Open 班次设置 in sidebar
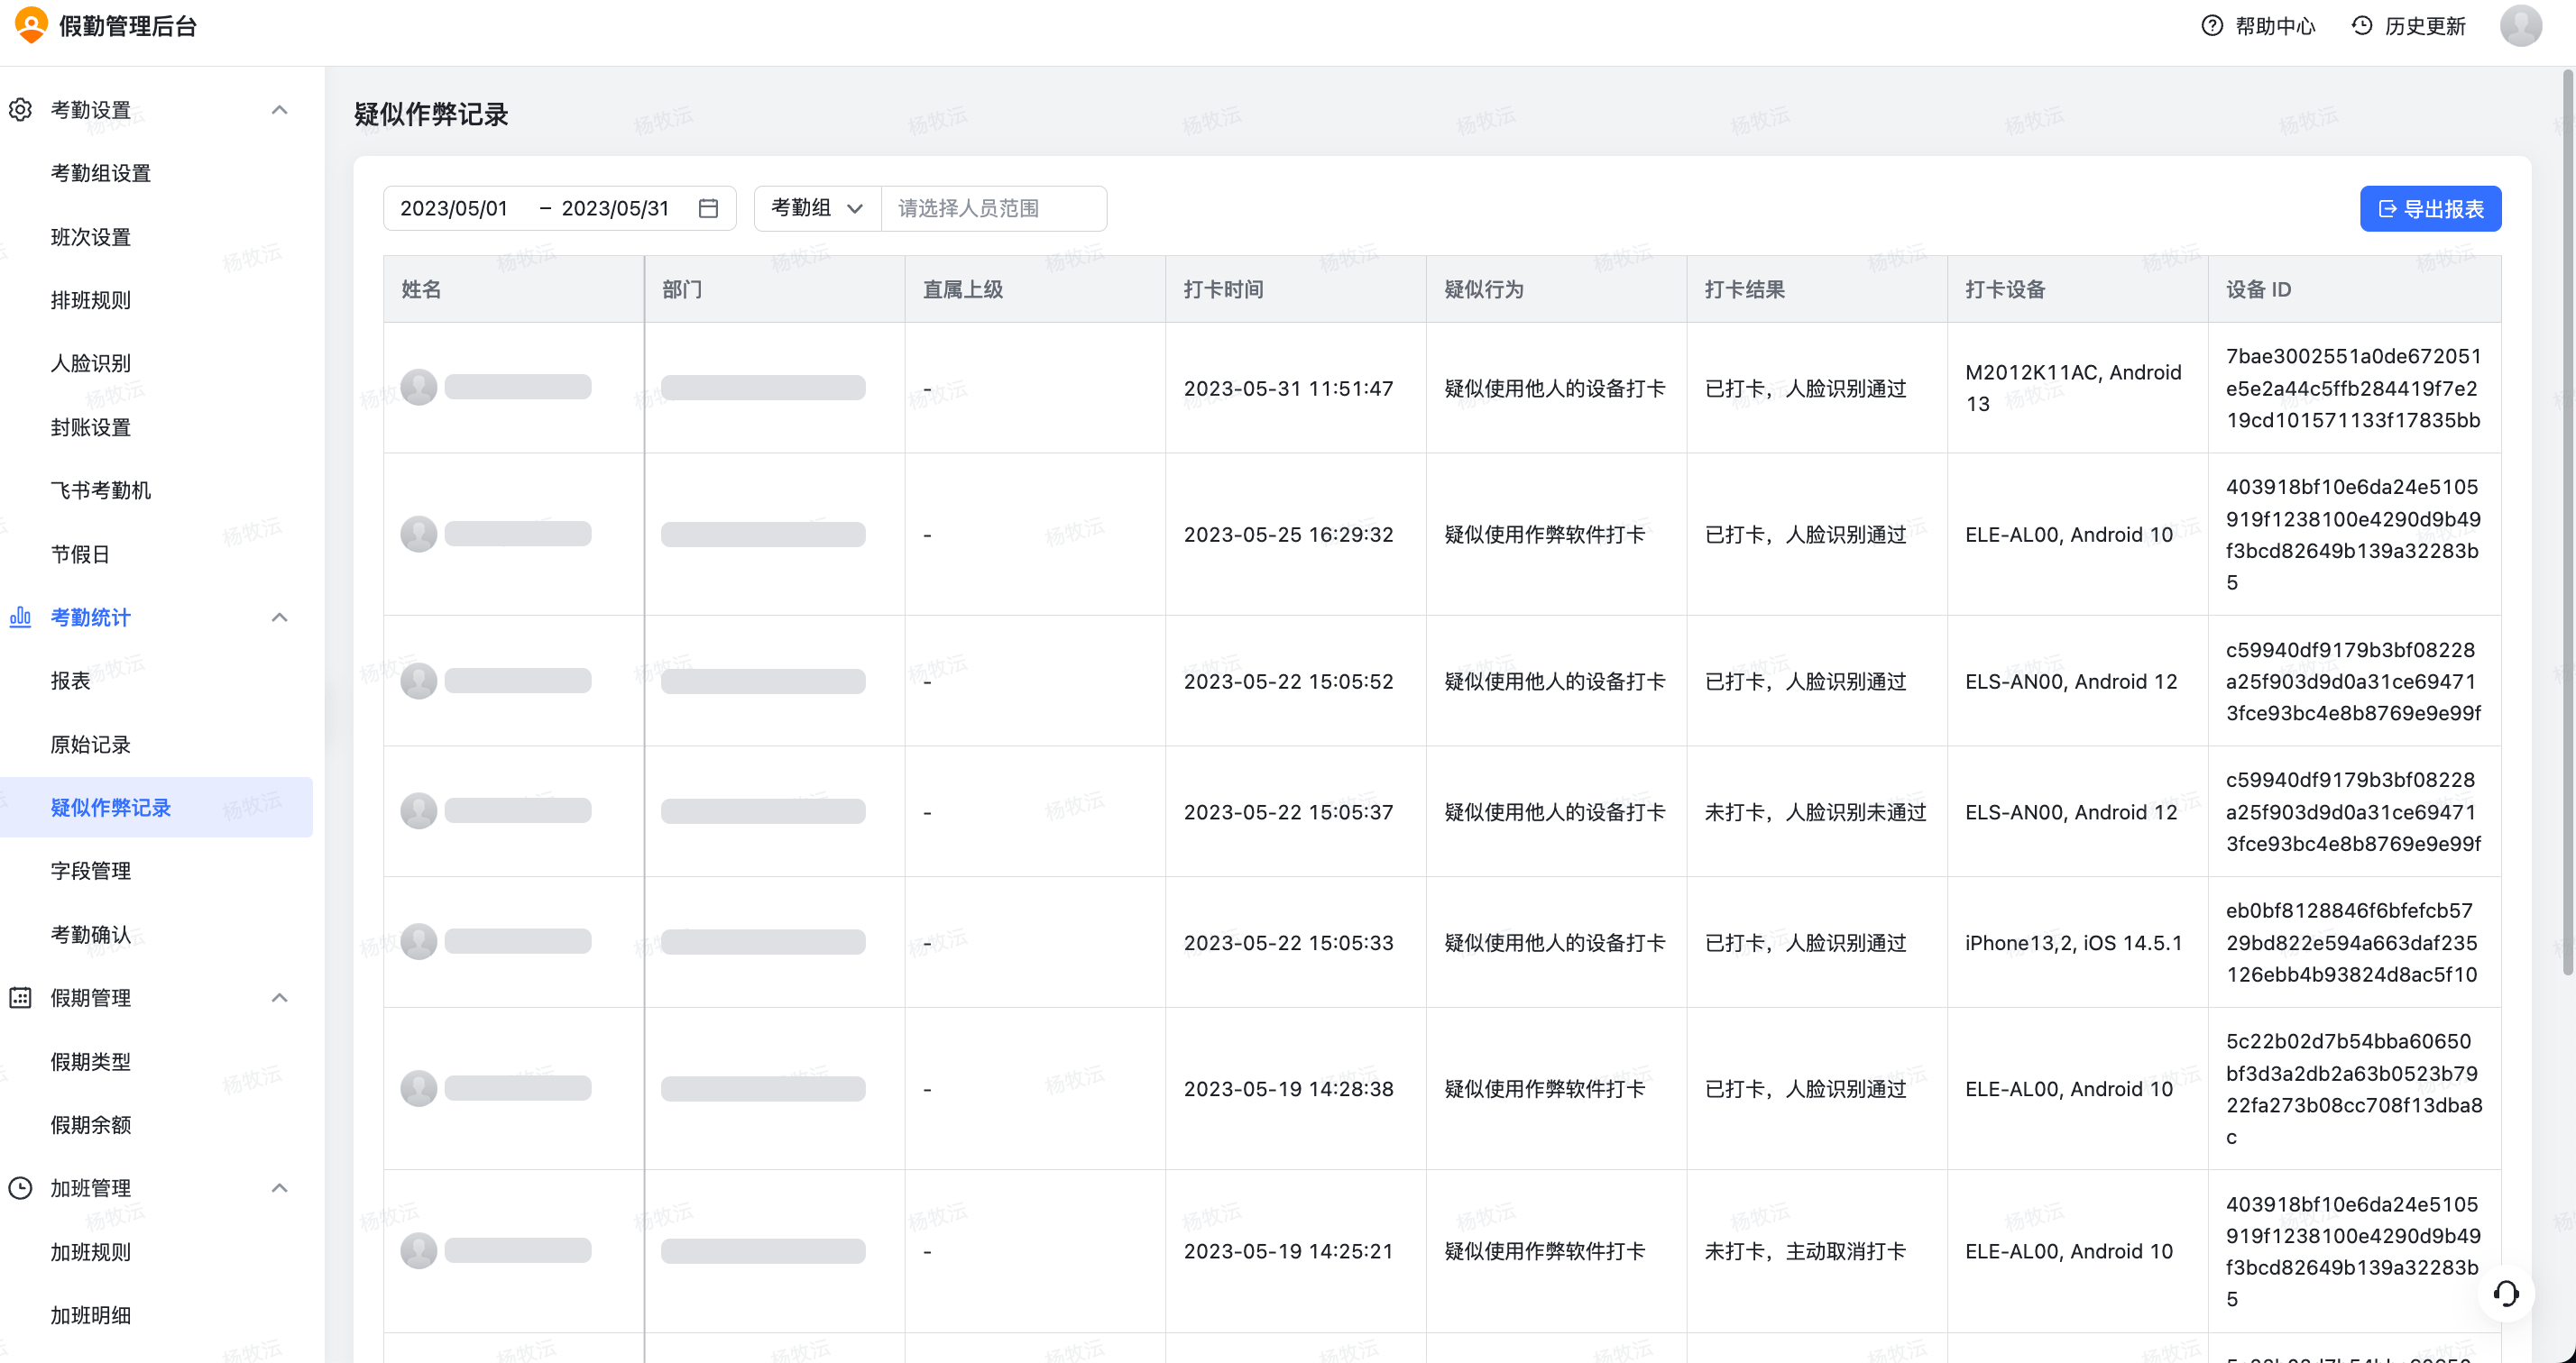This screenshot has height=1363, width=2576. [x=91, y=237]
